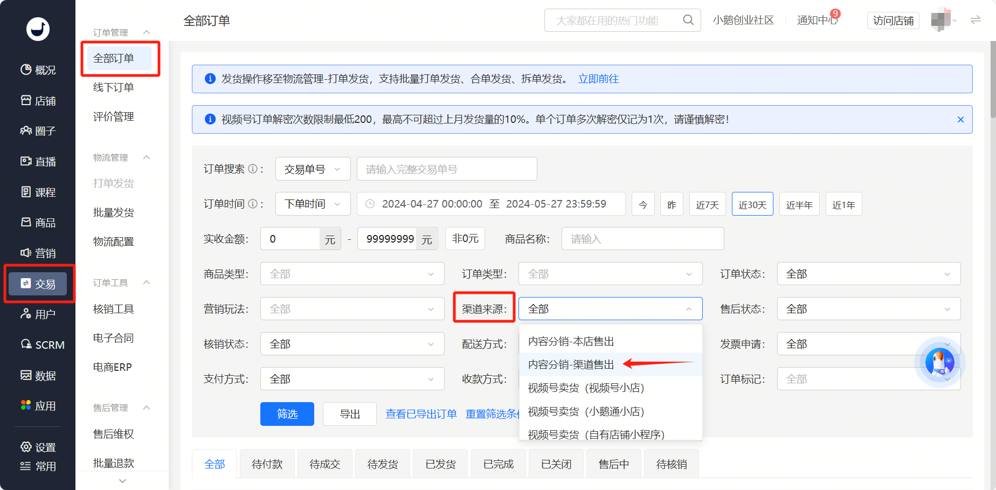This screenshot has height=490, width=996.
Task: Open the 直播 live sidebar item
Action: (x=38, y=162)
